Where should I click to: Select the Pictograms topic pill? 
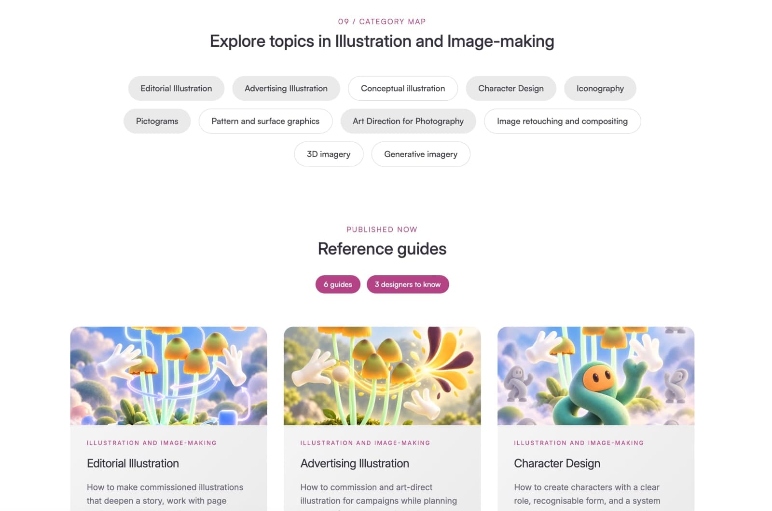click(x=157, y=121)
